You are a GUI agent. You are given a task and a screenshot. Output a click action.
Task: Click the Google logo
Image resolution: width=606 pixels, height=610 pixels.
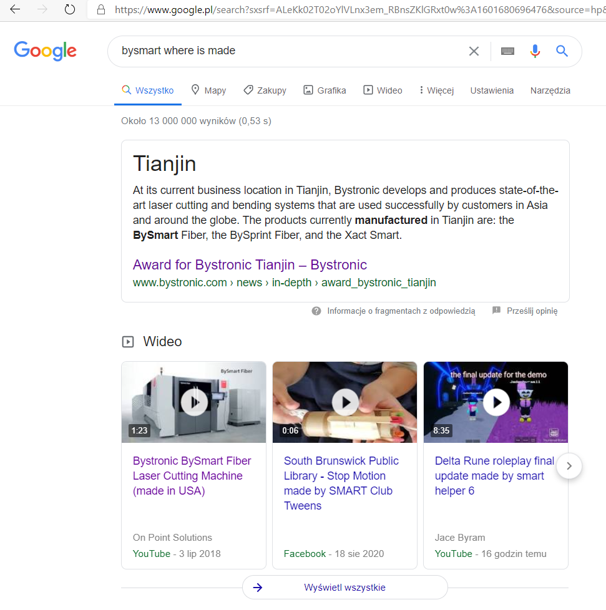(45, 51)
